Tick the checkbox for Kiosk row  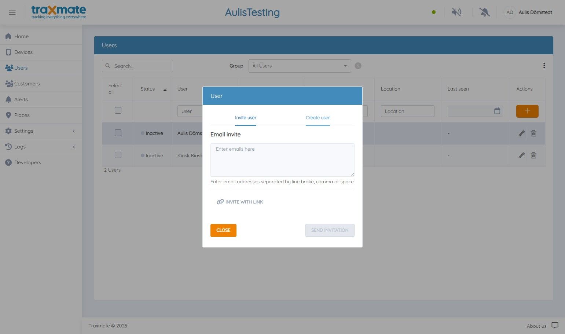click(x=118, y=155)
